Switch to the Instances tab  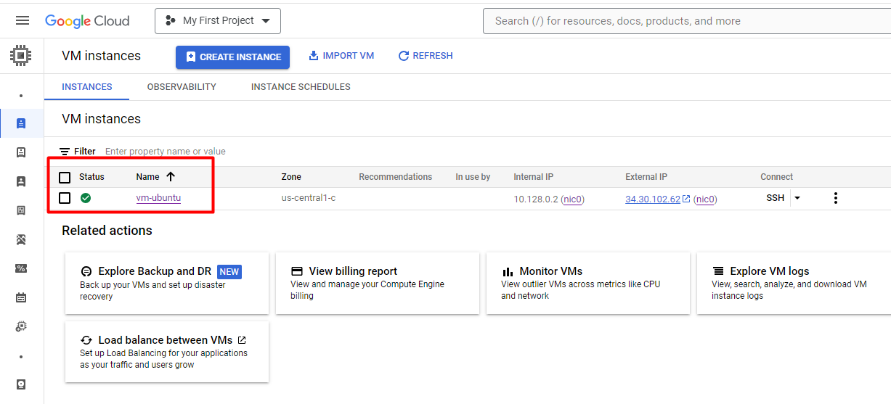tap(87, 87)
